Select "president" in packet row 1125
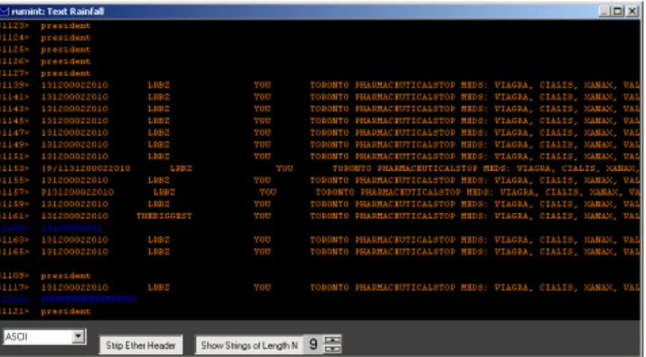The height and width of the screenshot is (357, 646). click(x=66, y=50)
